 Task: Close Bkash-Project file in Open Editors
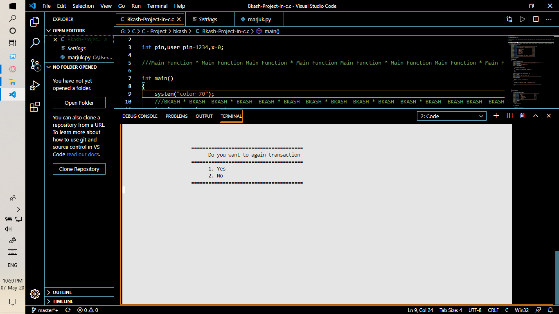[x=55, y=40]
